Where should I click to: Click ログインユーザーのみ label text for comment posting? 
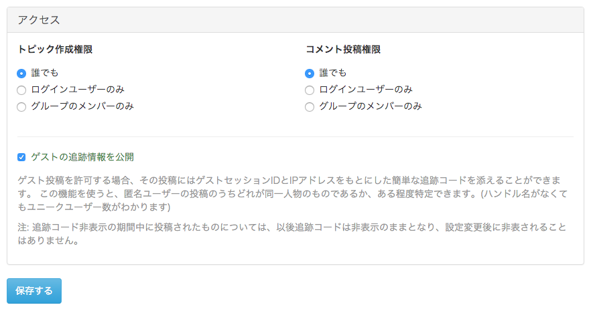coord(366,90)
